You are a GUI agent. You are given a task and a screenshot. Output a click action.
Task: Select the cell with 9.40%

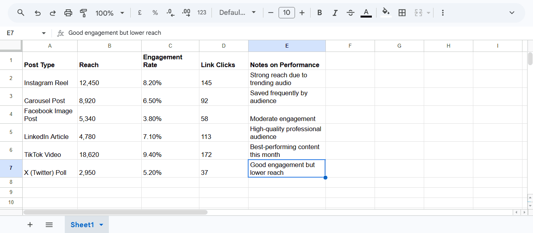coord(171,151)
